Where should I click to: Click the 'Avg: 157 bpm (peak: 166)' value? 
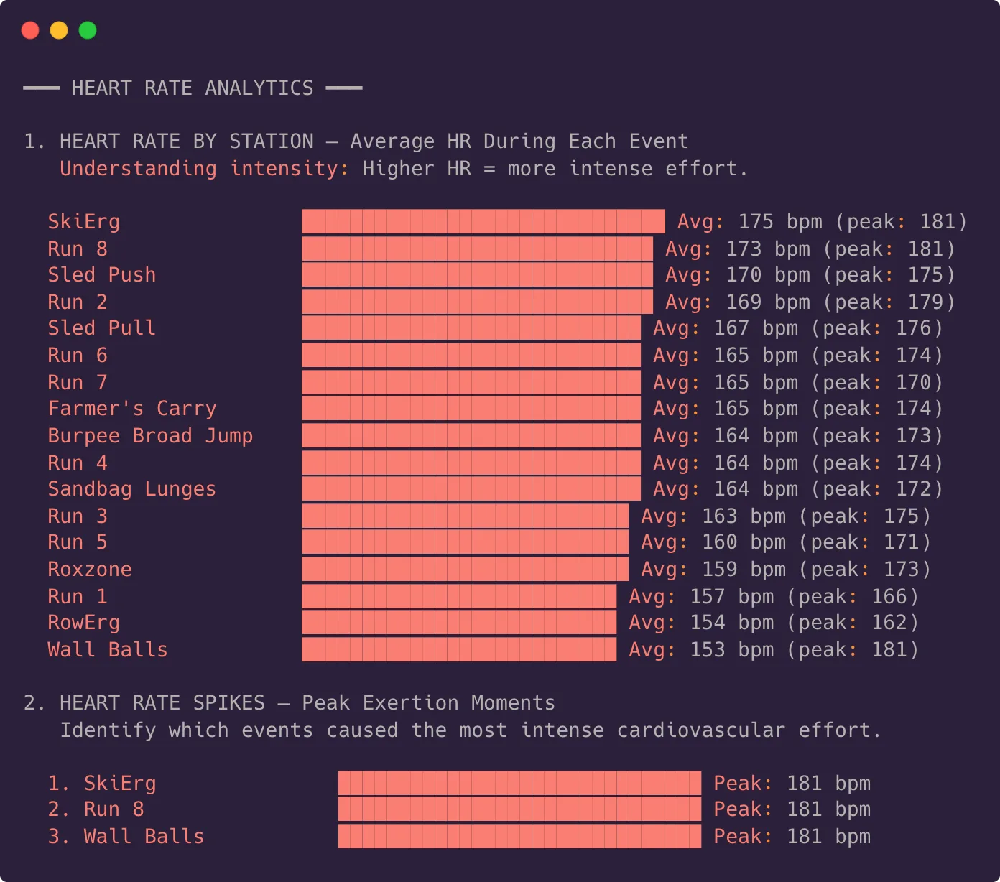(x=774, y=597)
